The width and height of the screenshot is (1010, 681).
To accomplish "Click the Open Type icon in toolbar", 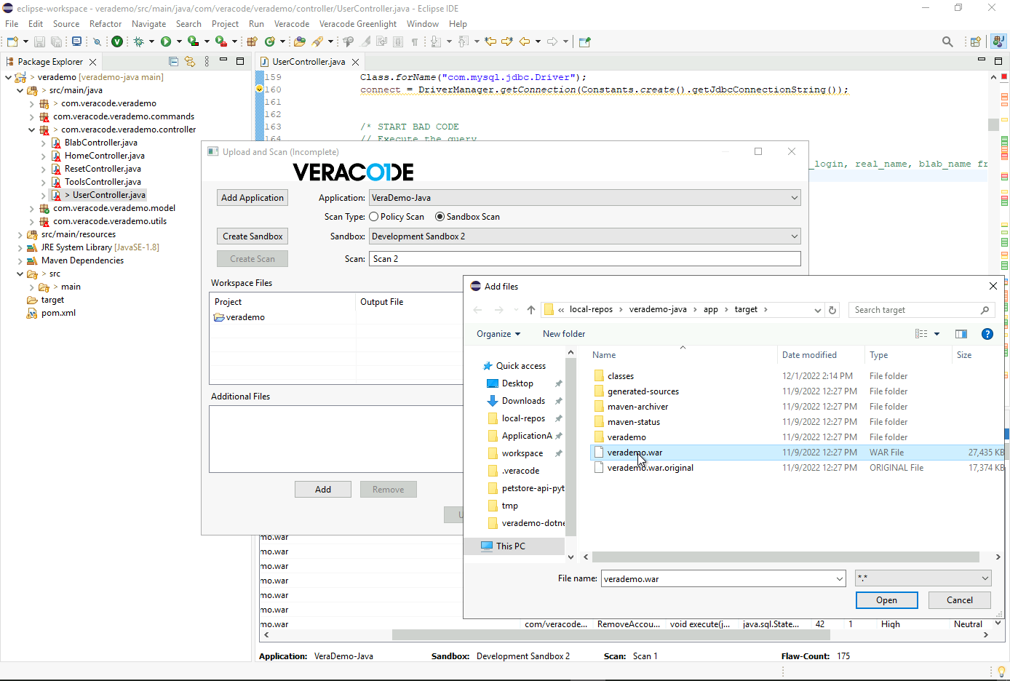I will pyautogui.click(x=299, y=41).
